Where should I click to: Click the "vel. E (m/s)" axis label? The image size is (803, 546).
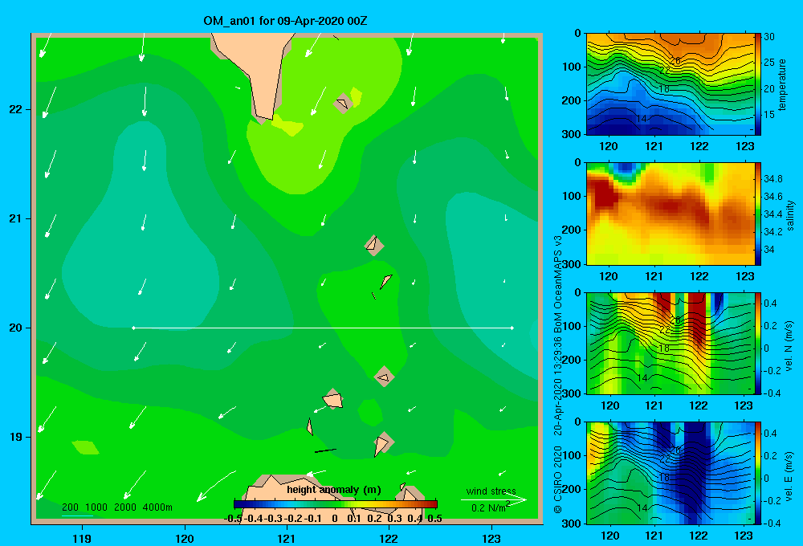789,475
